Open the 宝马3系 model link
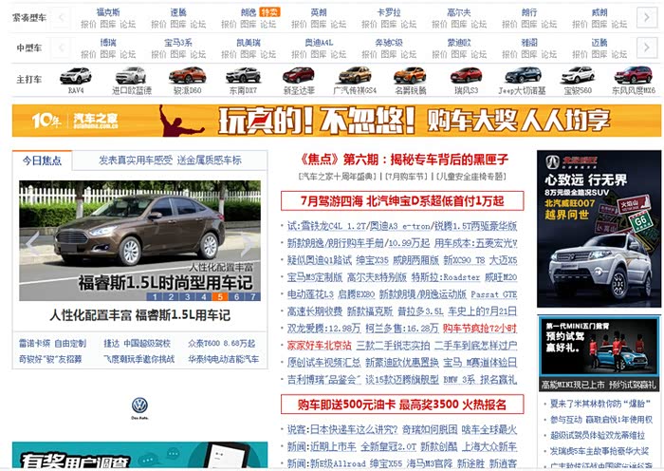The height and width of the screenshot is (471, 664). click(x=178, y=43)
